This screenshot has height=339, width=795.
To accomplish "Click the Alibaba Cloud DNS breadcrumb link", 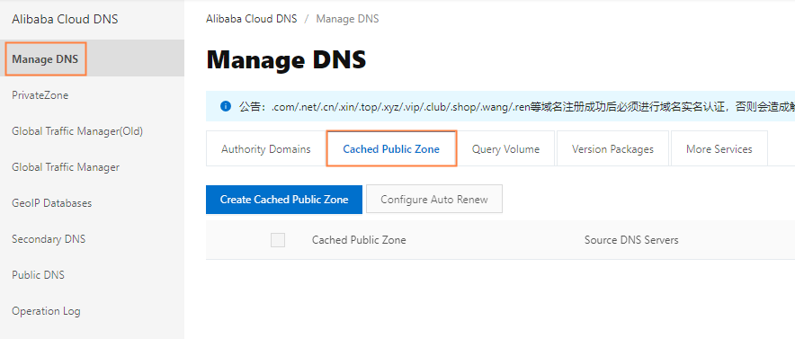I will (251, 19).
